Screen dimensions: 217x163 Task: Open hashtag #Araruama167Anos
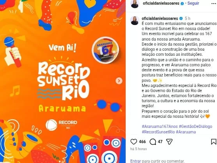click(160, 126)
